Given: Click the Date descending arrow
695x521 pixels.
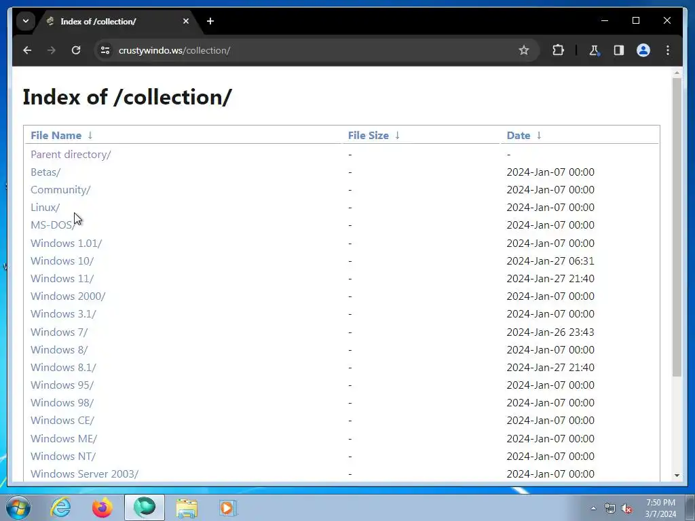Looking at the screenshot, I should coord(538,136).
